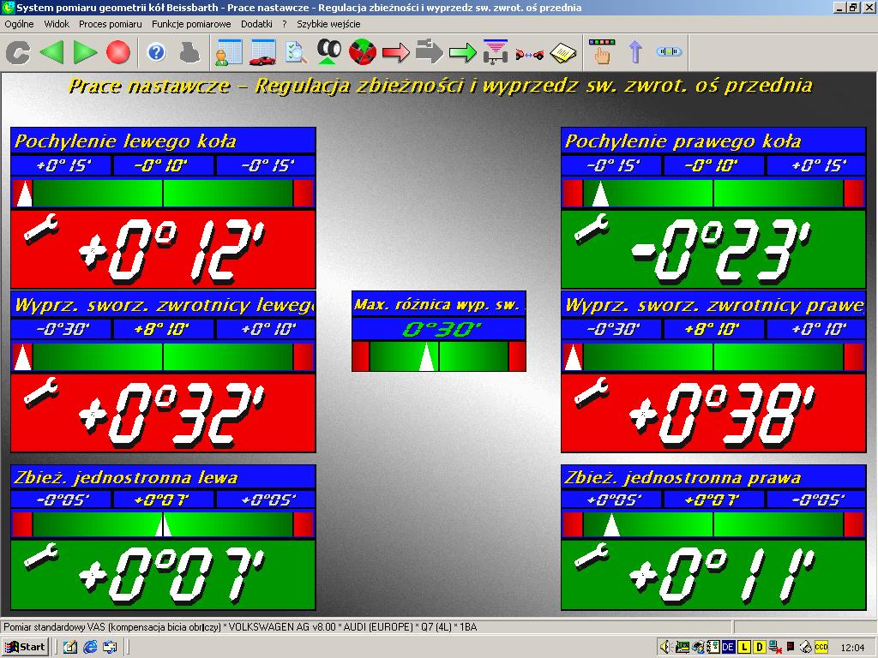Open customer data via person table icon
Viewport: 878px width, 658px height.
[228, 53]
